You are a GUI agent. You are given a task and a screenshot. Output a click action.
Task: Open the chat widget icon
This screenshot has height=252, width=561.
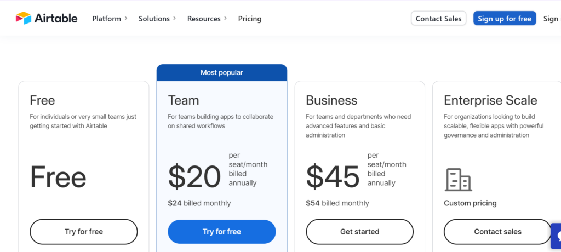557,236
